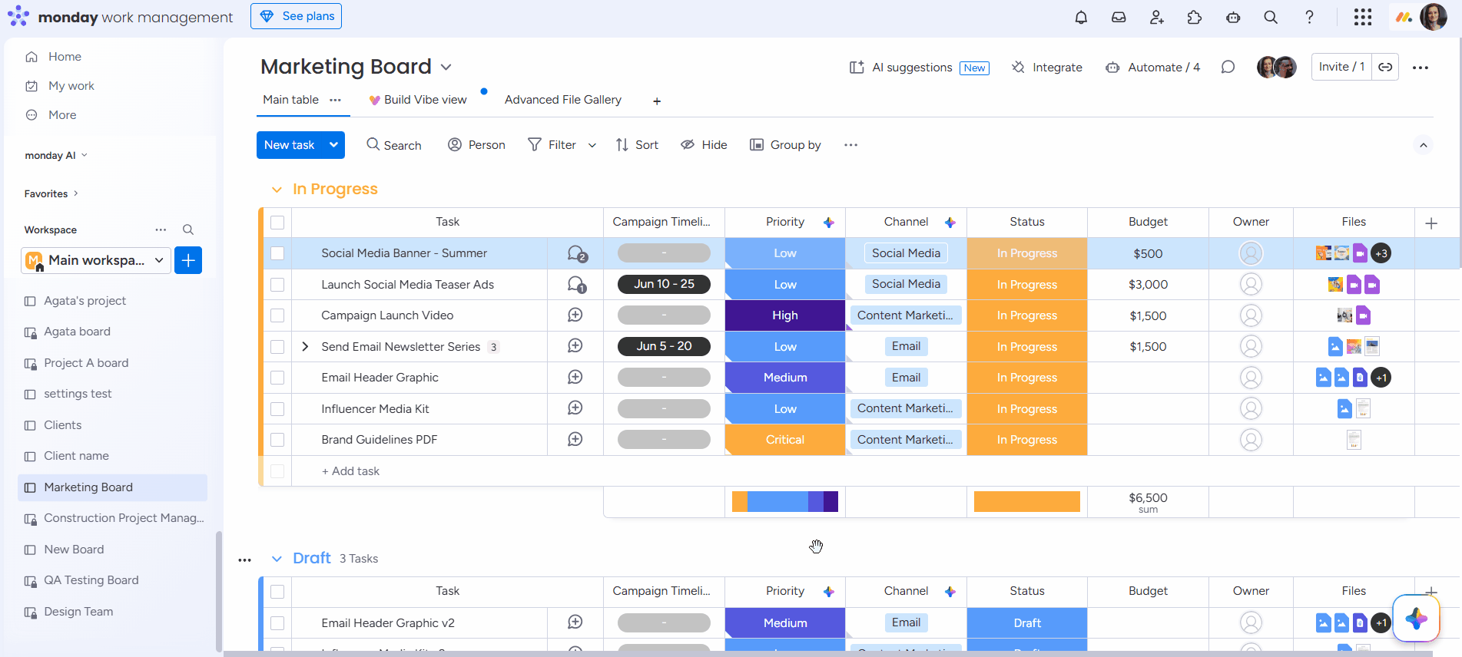This screenshot has height=657, width=1462.
Task: Collapse the In Progress group
Action: pyautogui.click(x=277, y=190)
